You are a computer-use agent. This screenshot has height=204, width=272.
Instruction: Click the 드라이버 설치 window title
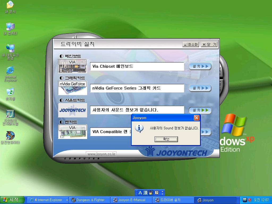77,44
